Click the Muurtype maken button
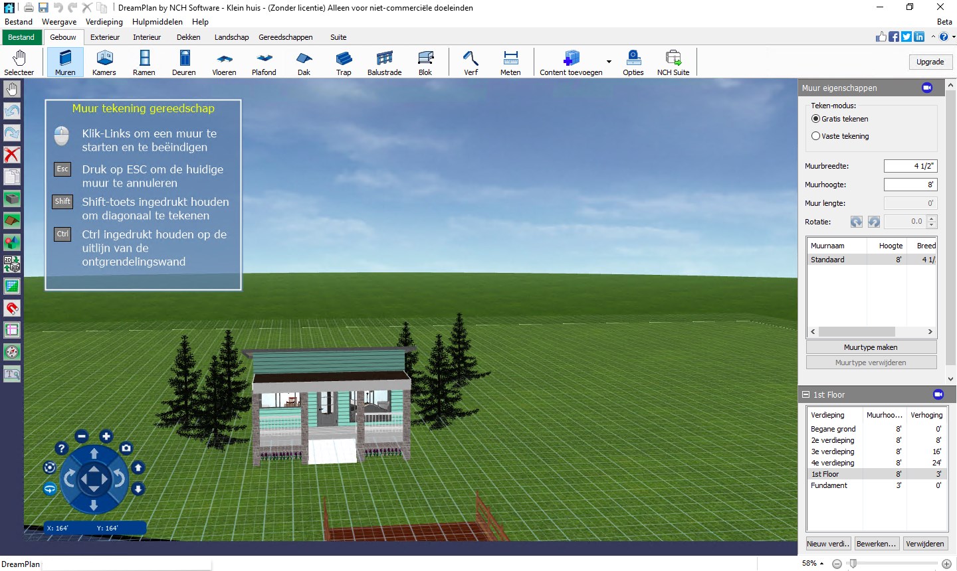Viewport: 957px width, 571px height. (x=871, y=347)
